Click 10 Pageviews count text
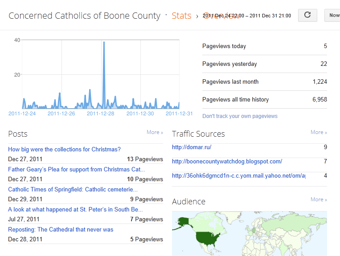Screen dimensions: 340x256 tap(145, 179)
